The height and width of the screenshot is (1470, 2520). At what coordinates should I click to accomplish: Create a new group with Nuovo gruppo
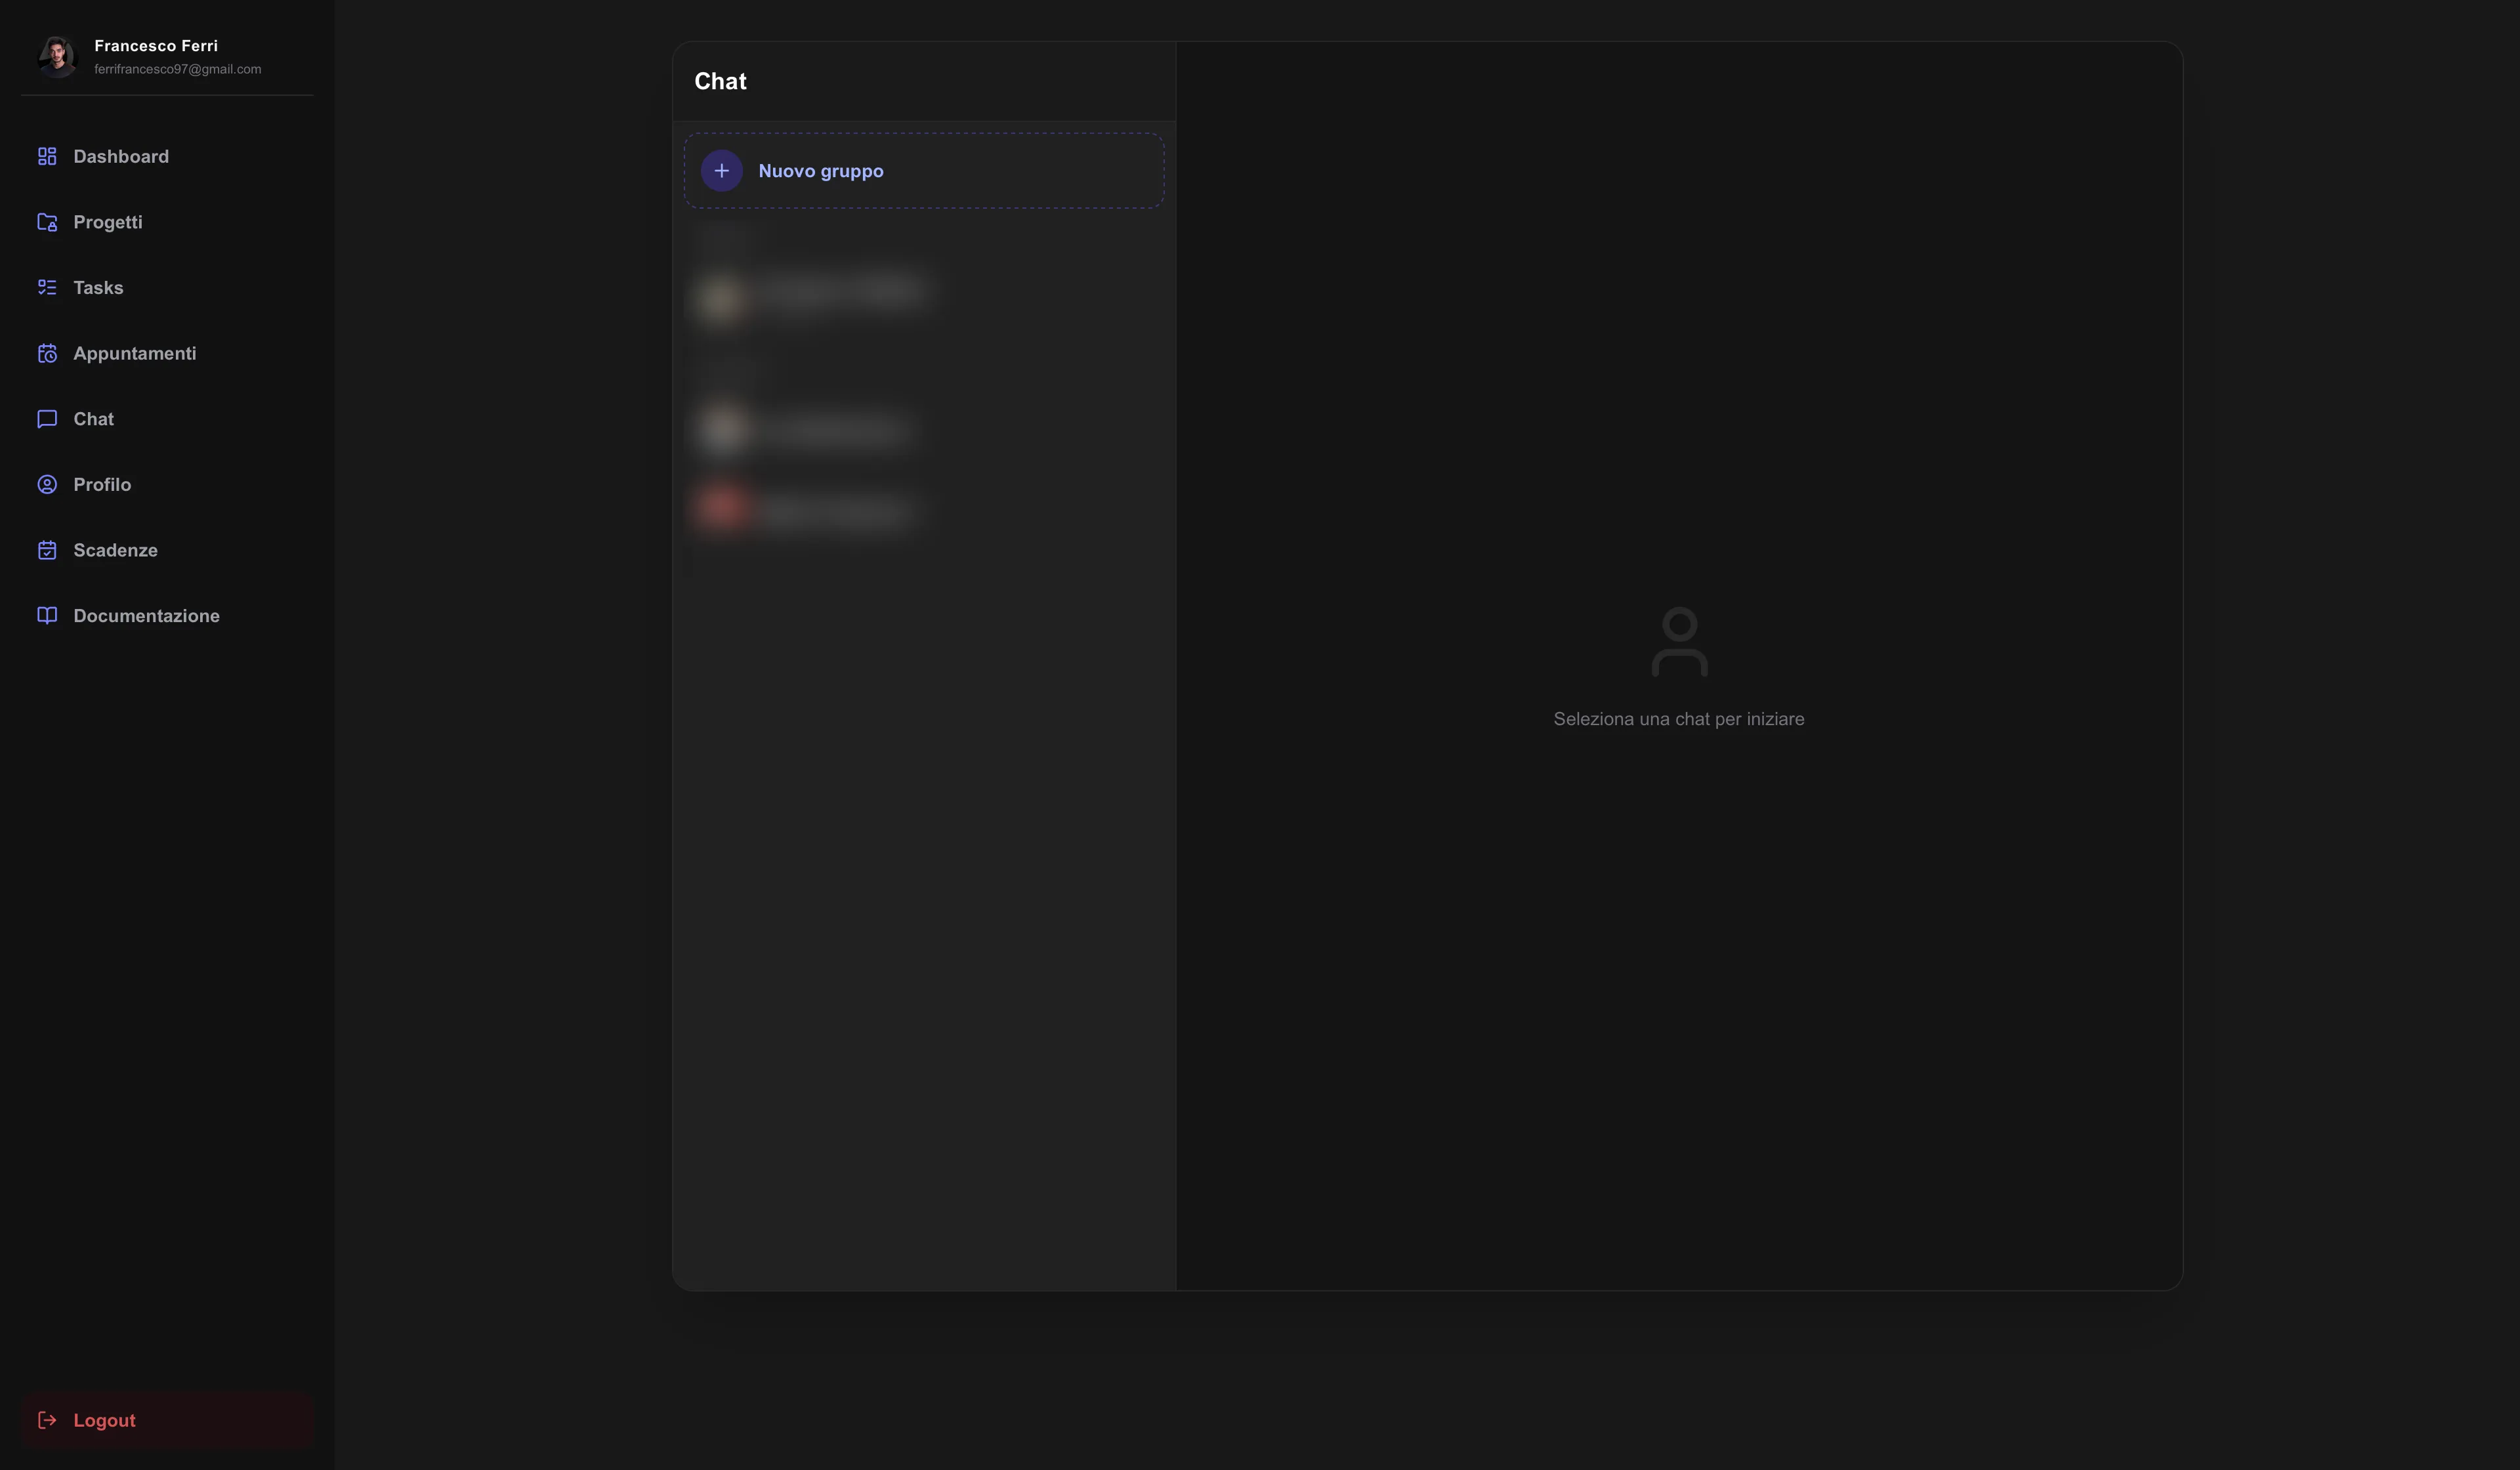pos(923,171)
